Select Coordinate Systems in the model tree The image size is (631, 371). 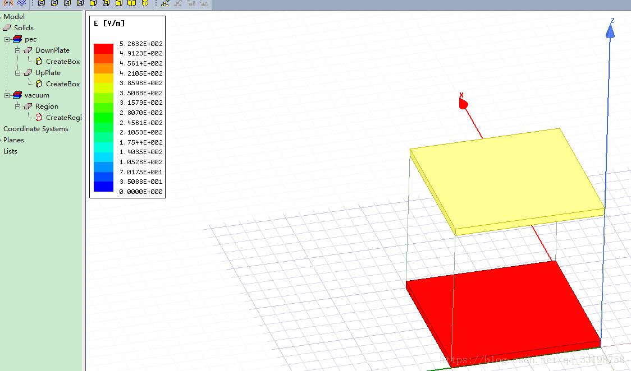pos(36,129)
